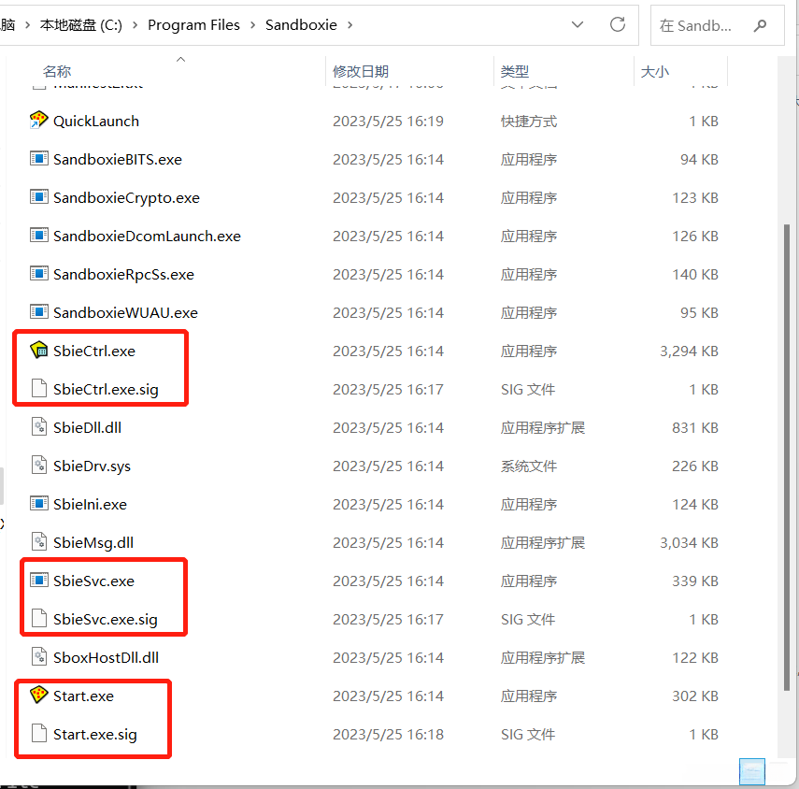The image size is (799, 789).
Task: Select file name SbieDrv.sys
Action: point(93,466)
